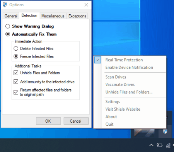Image resolution: width=174 pixels, height=152 pixels.
Task: Open the Exceptions tab
Action: click(77, 16)
